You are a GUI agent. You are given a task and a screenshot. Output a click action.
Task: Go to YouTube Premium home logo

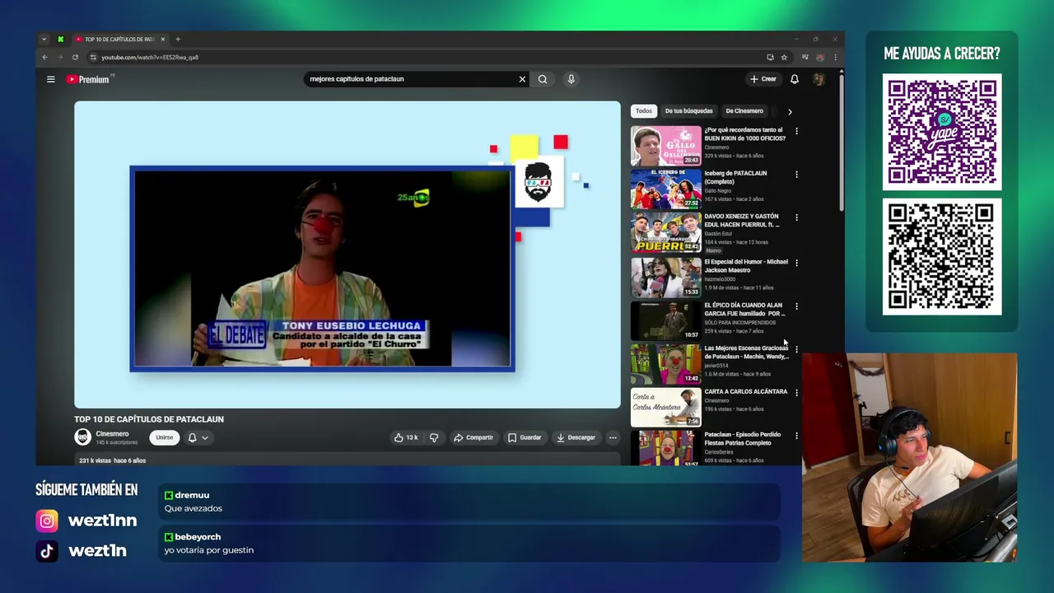[x=89, y=79]
